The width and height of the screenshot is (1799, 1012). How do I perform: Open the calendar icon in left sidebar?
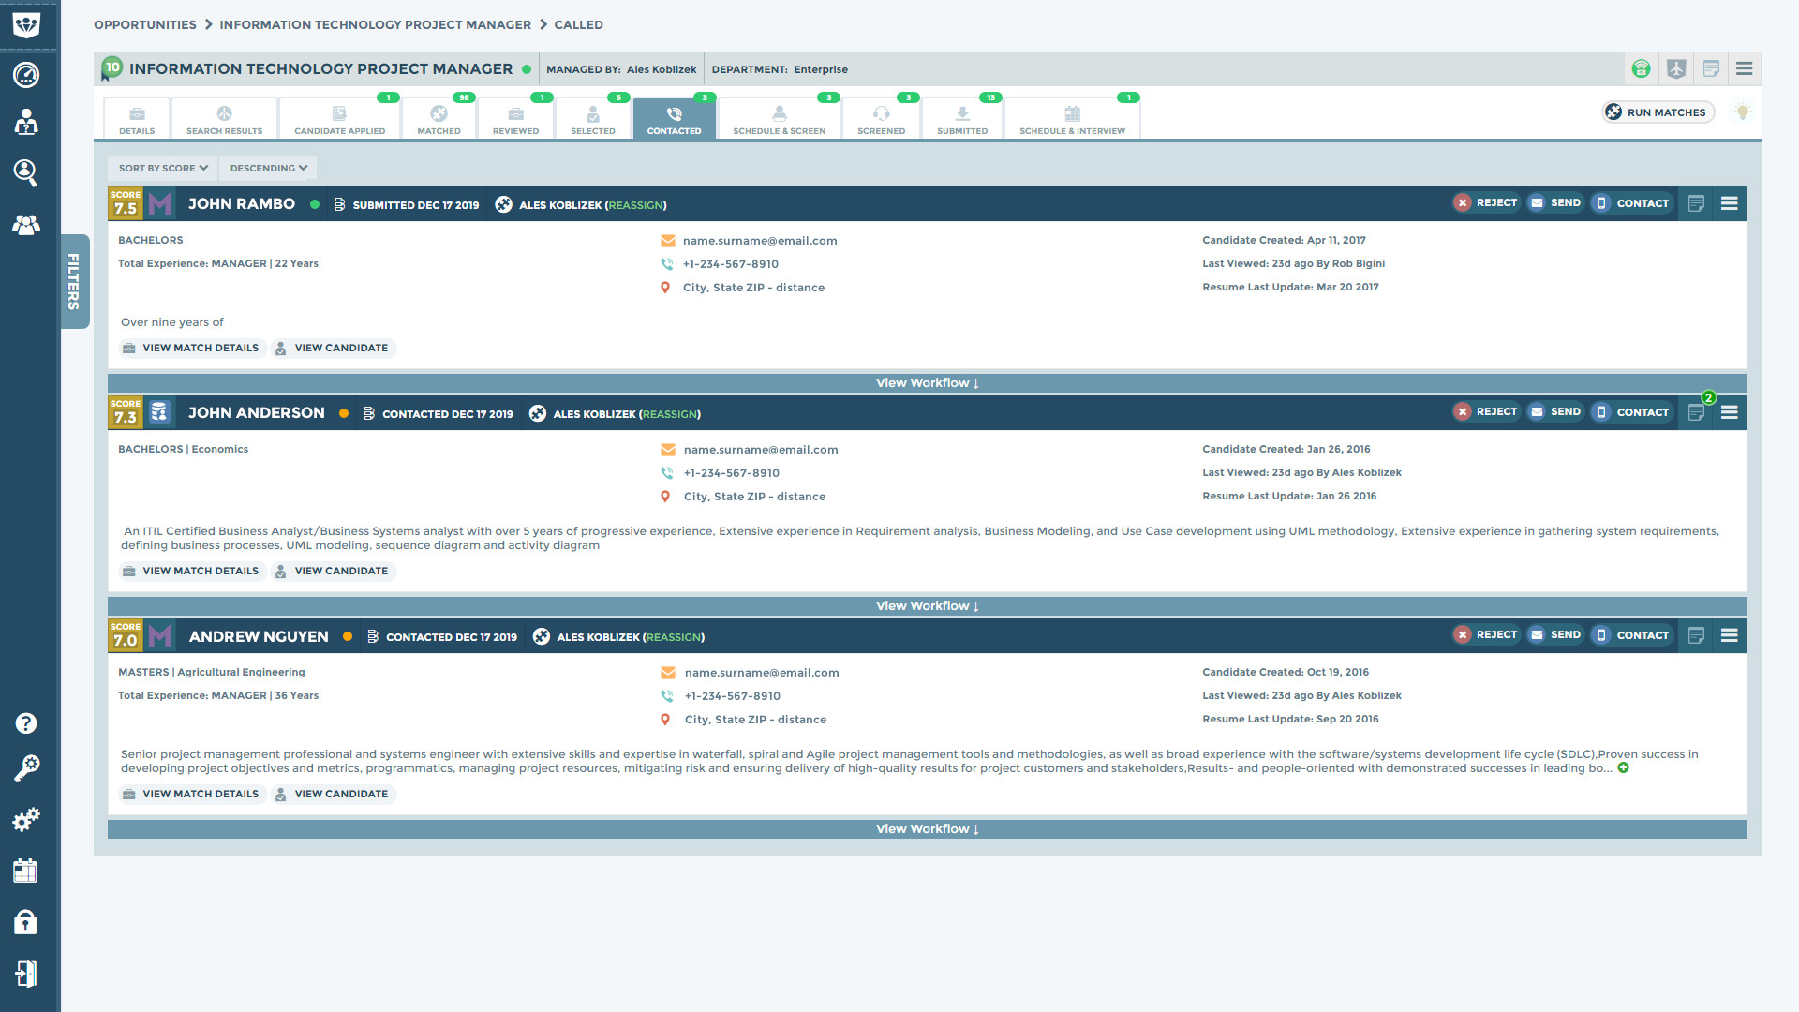[26, 871]
